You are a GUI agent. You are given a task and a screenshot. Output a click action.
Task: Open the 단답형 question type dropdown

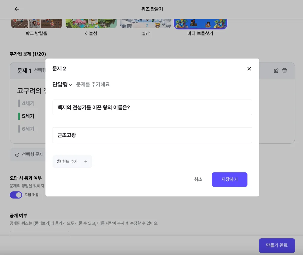(x=62, y=84)
